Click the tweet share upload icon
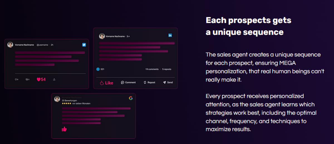 pyautogui.click(x=54, y=80)
